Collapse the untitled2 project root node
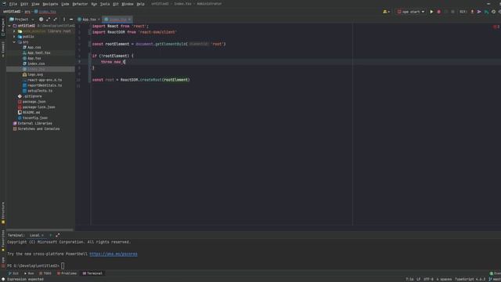The height and width of the screenshot is (282, 501). coord(9,26)
